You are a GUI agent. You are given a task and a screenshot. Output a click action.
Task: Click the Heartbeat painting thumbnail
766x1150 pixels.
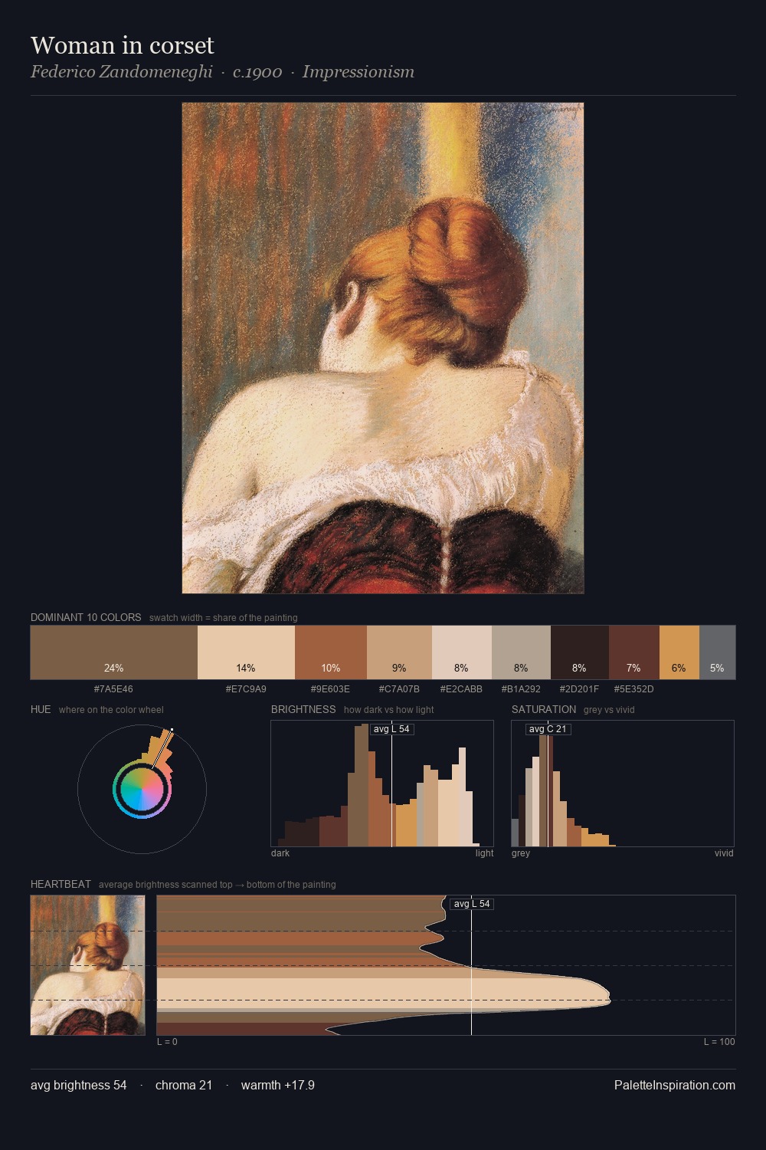tap(87, 965)
